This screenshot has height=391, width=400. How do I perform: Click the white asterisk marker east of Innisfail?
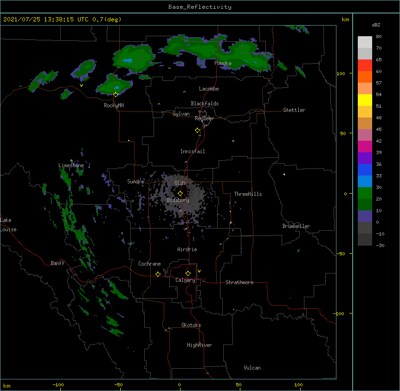(x=233, y=141)
